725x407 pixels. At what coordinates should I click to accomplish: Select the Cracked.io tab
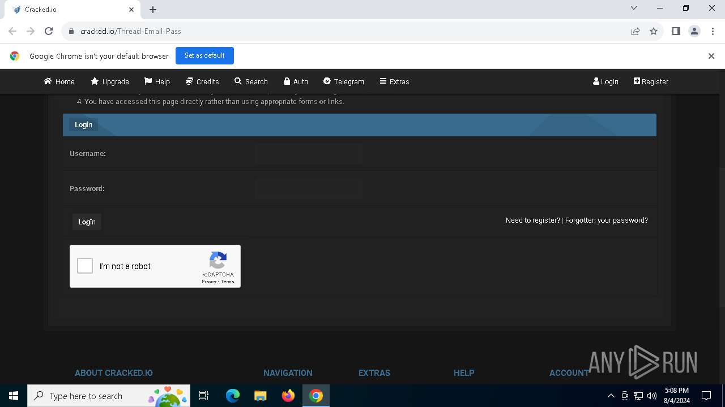(72, 10)
